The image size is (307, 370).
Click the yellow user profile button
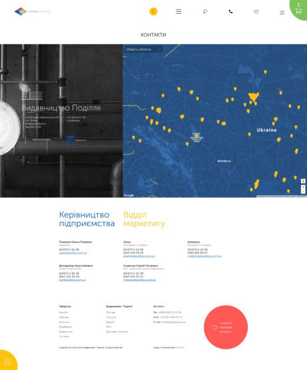click(x=7, y=361)
